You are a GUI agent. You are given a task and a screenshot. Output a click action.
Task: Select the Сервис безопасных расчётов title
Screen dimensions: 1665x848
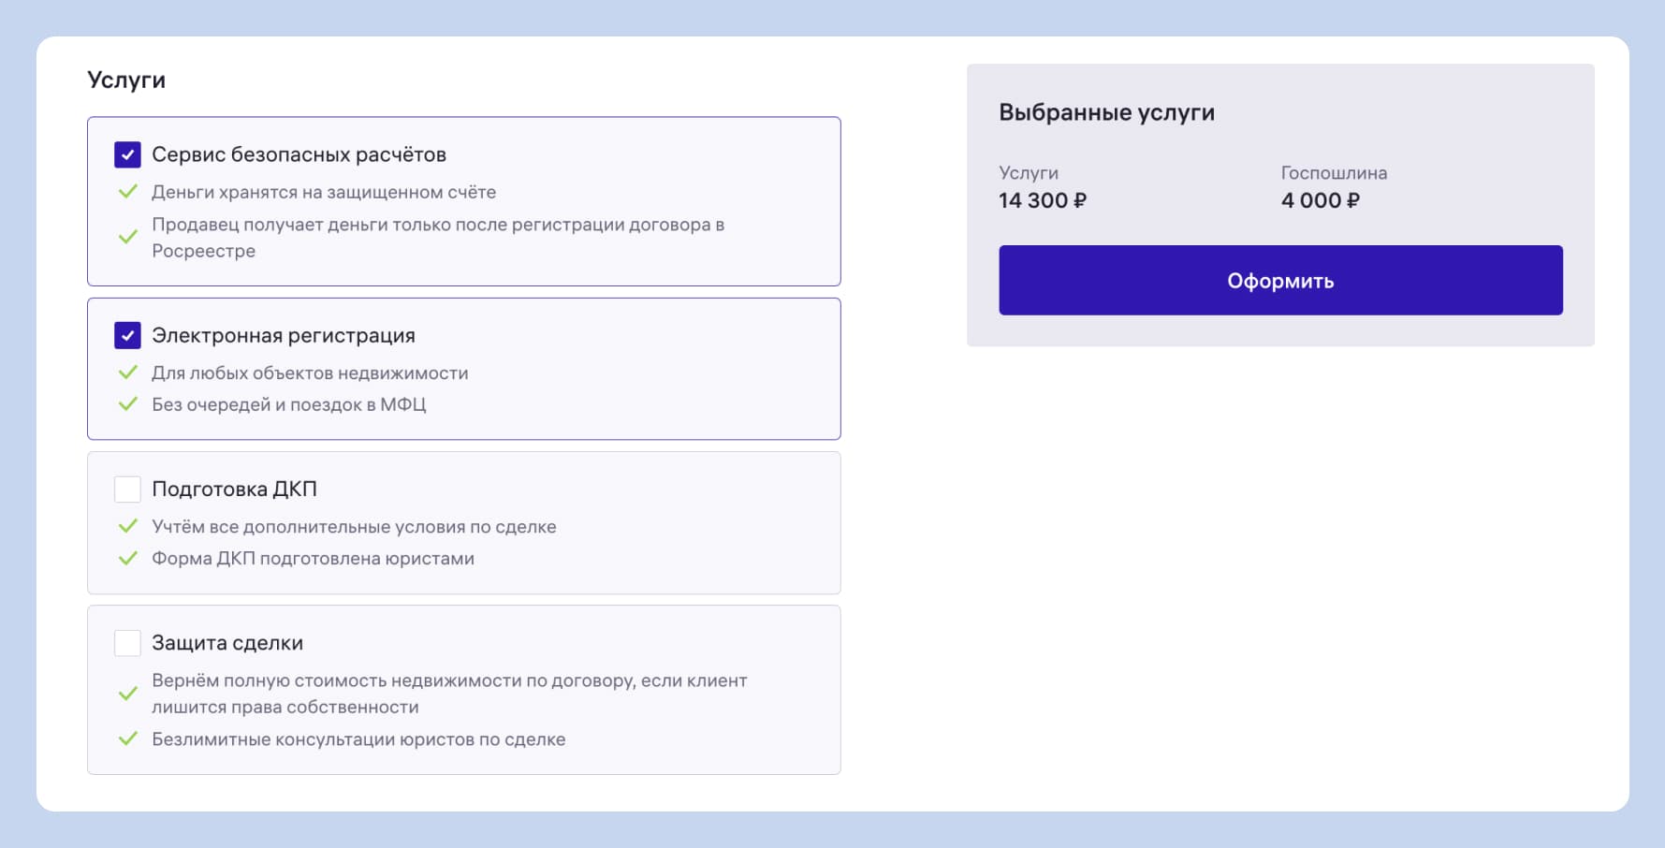tap(299, 154)
